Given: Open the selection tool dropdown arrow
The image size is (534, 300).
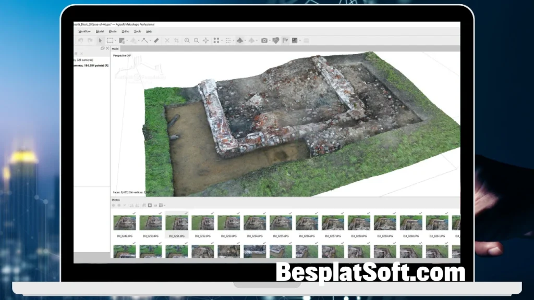Looking at the screenshot, I should [x=115, y=40].
